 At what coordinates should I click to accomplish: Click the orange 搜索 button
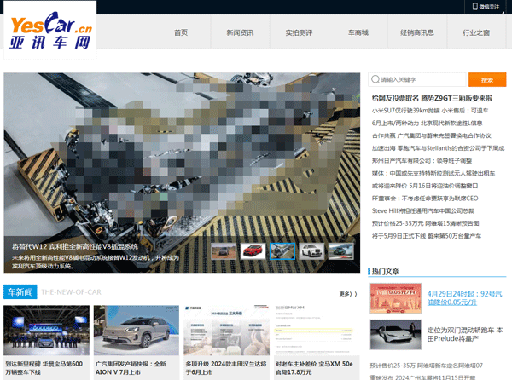click(487, 80)
